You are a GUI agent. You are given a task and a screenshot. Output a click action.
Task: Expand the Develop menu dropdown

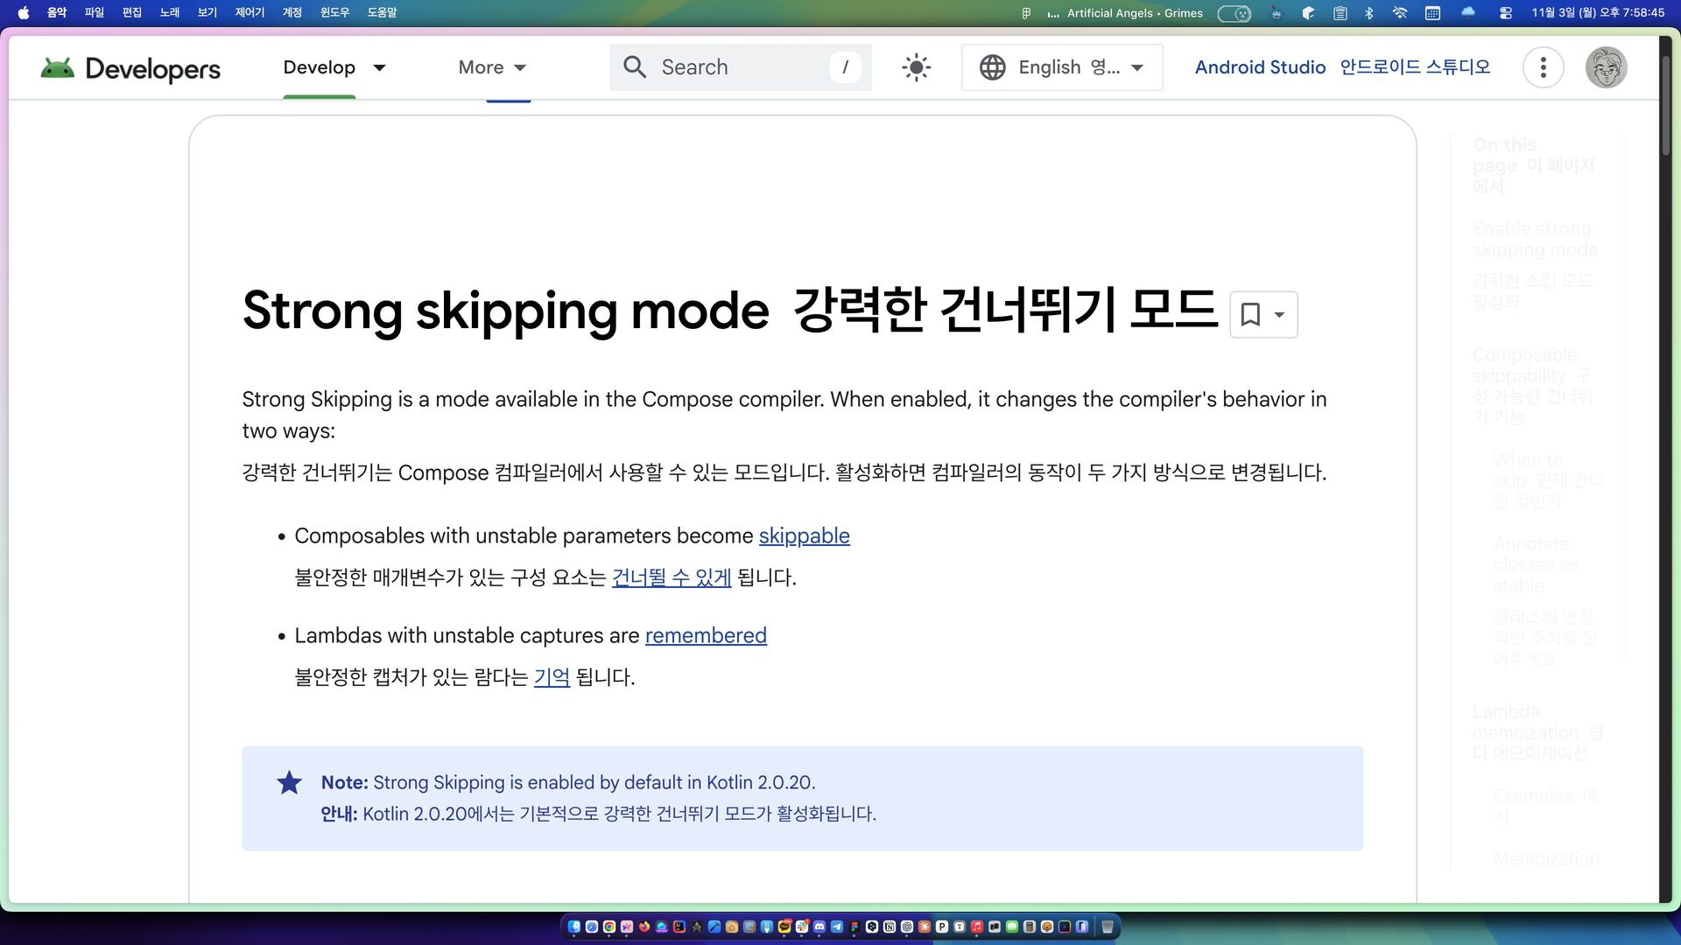tap(379, 67)
